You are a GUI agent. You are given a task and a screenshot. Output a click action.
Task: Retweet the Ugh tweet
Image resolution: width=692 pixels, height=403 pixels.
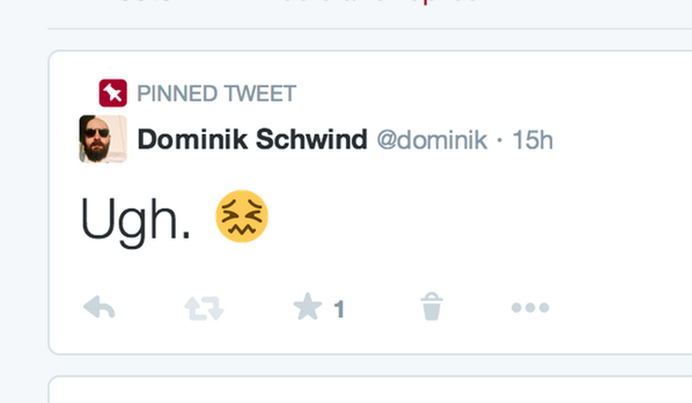[x=204, y=308]
